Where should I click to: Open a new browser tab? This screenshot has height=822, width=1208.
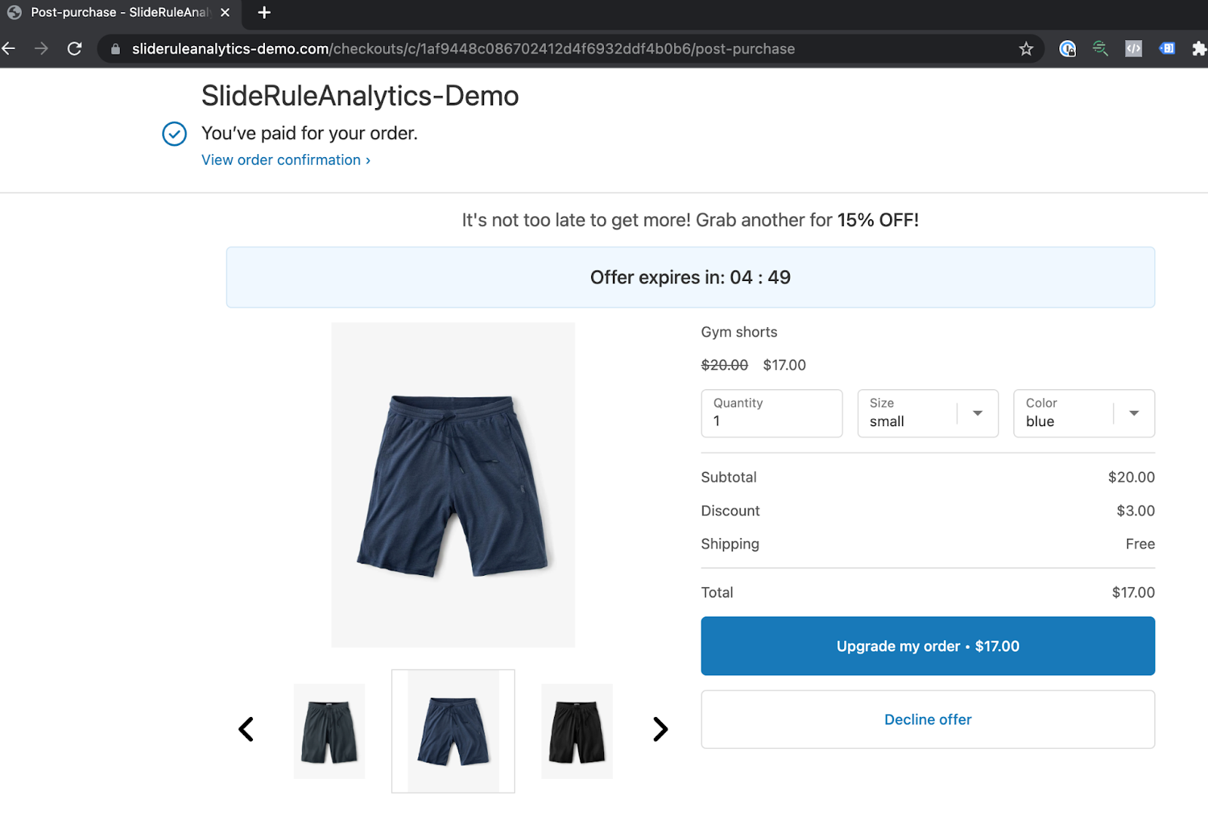264,13
